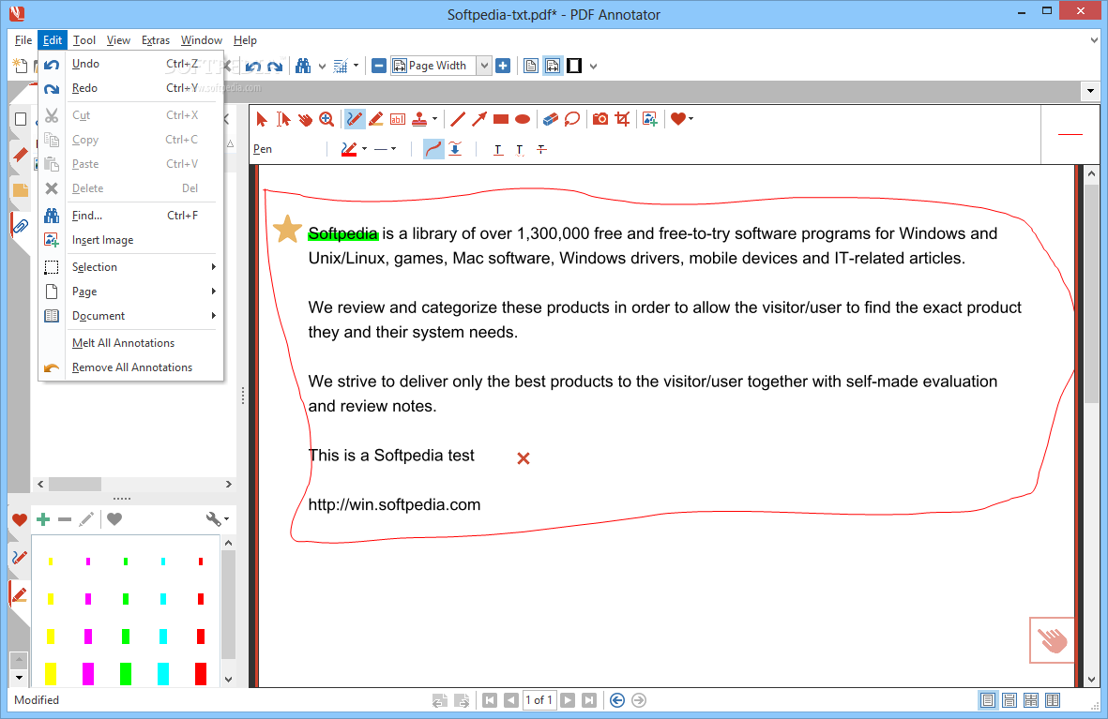Open the File menu
Screen dimensions: 1108x719
click(23, 40)
